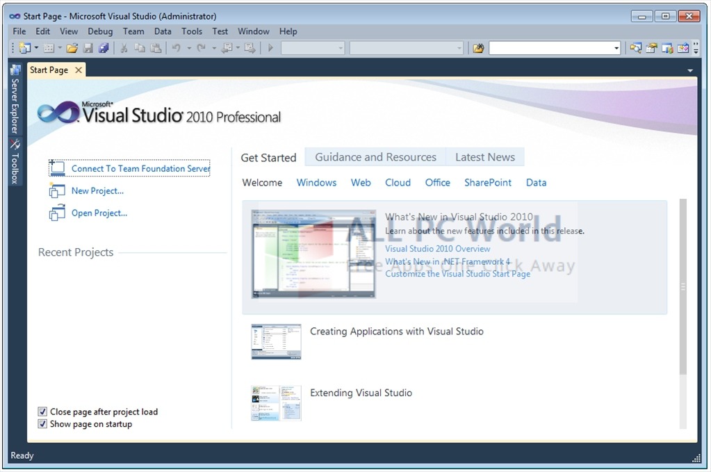Select the SharePoint category link

click(488, 182)
